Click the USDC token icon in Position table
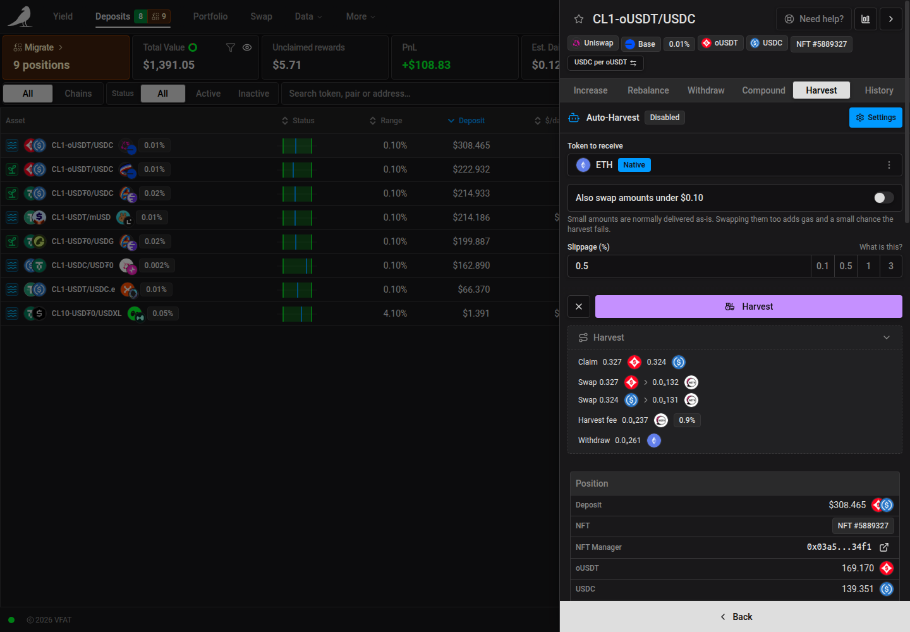The height and width of the screenshot is (632, 910). pos(887,589)
